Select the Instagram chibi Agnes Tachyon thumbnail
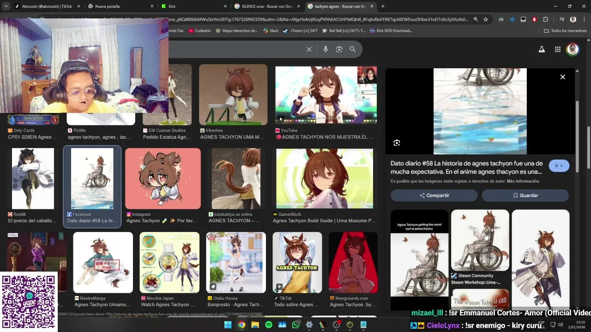 (163, 178)
